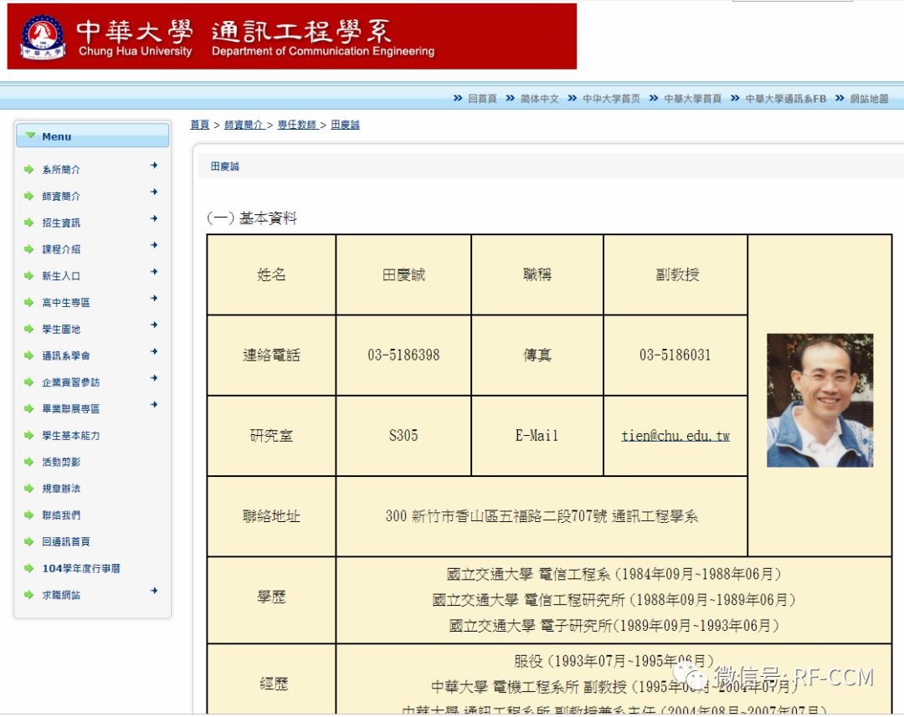This screenshot has width=904, height=717.
Task: Select 副教授 title cell
Action: click(x=675, y=274)
